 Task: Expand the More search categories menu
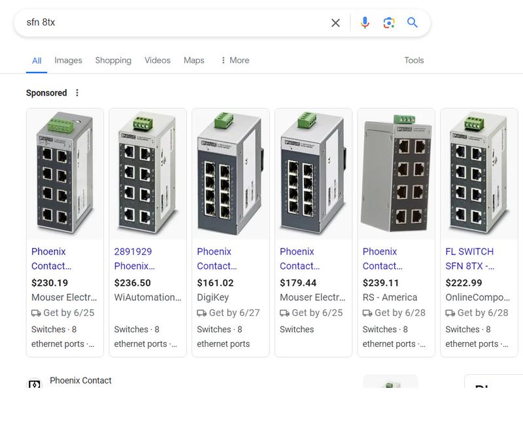[235, 60]
